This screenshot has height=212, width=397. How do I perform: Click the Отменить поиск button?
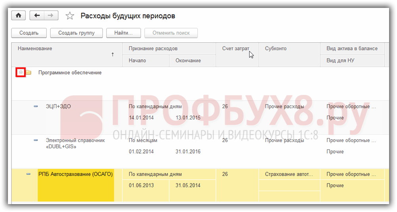171,33
